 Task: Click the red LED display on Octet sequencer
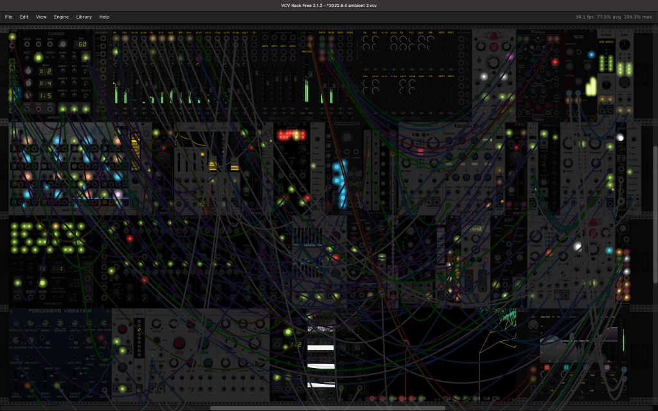(x=291, y=135)
